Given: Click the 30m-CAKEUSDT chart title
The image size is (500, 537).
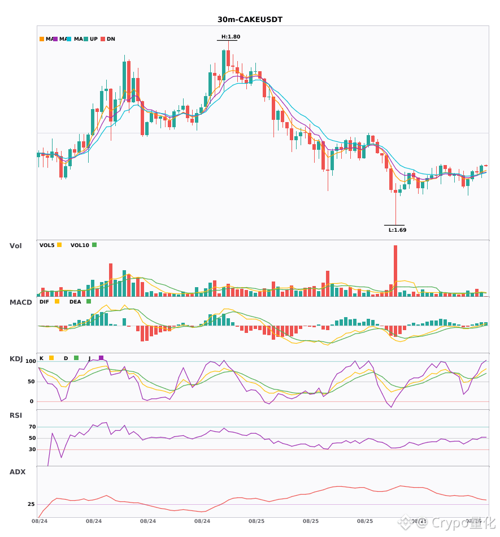Looking at the screenshot, I should (250, 20).
